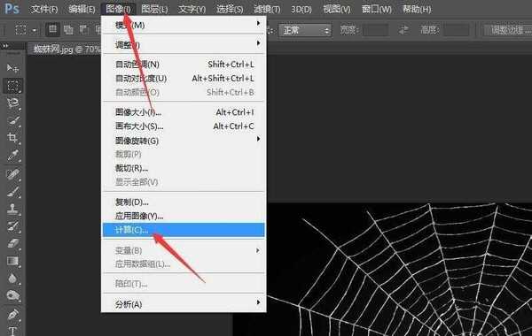532x336 pixels.
Task: Choose 陷印(T)... from the menu
Action: tap(184, 284)
